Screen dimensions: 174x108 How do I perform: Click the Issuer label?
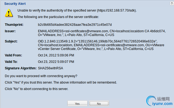[10, 31]
